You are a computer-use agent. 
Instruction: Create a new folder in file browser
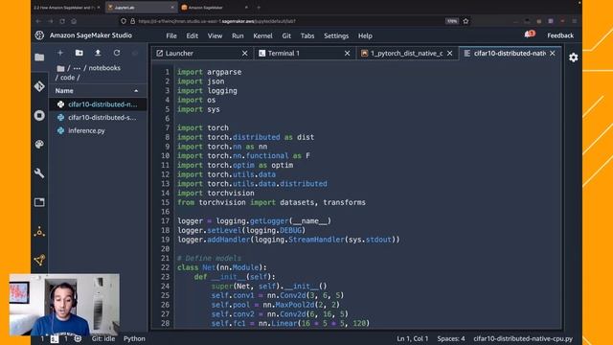pyautogui.click(x=79, y=53)
